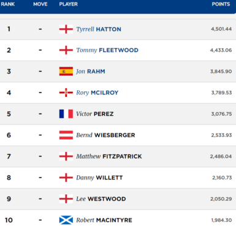Select Robert MacIntyre row name

[104, 220]
